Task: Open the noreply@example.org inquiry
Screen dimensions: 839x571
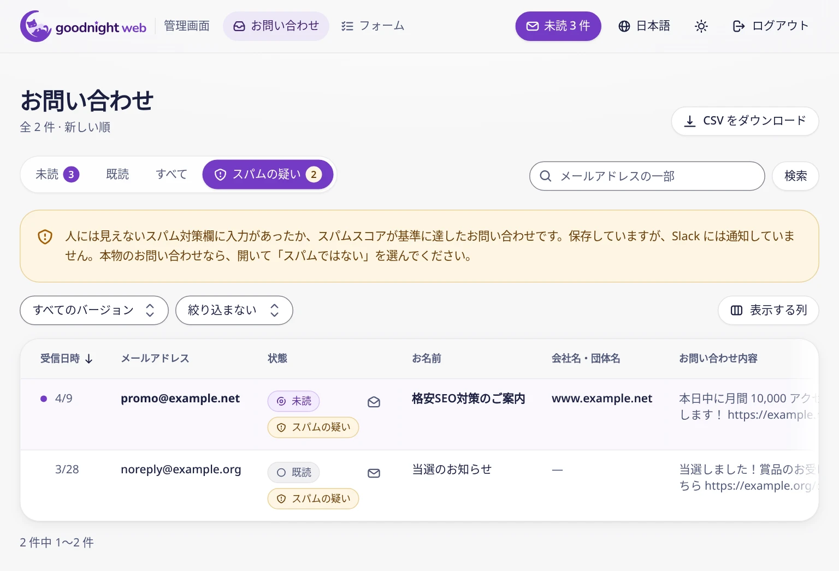Action: [181, 469]
